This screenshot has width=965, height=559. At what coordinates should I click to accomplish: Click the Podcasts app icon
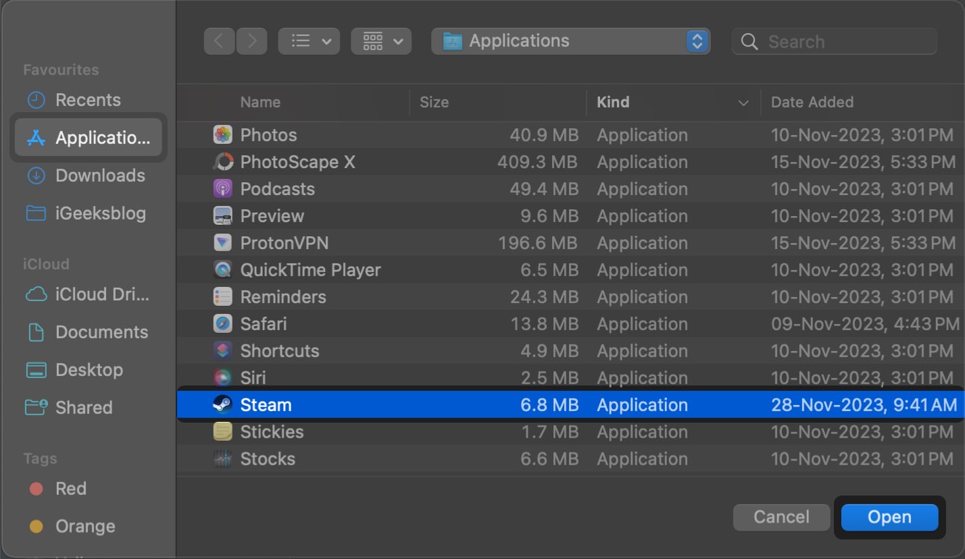click(223, 189)
